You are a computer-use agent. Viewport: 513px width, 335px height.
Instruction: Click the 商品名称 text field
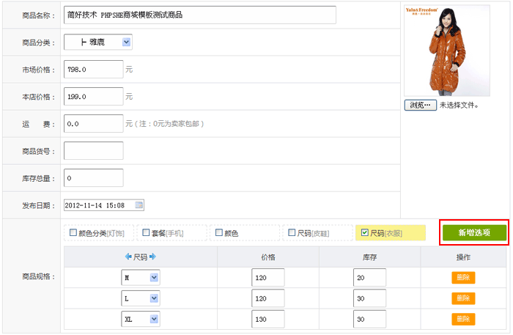tap(199, 15)
